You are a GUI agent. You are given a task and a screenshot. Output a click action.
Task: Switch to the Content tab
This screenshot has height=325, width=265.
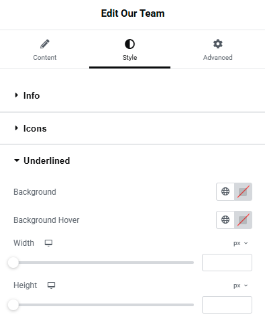(45, 50)
